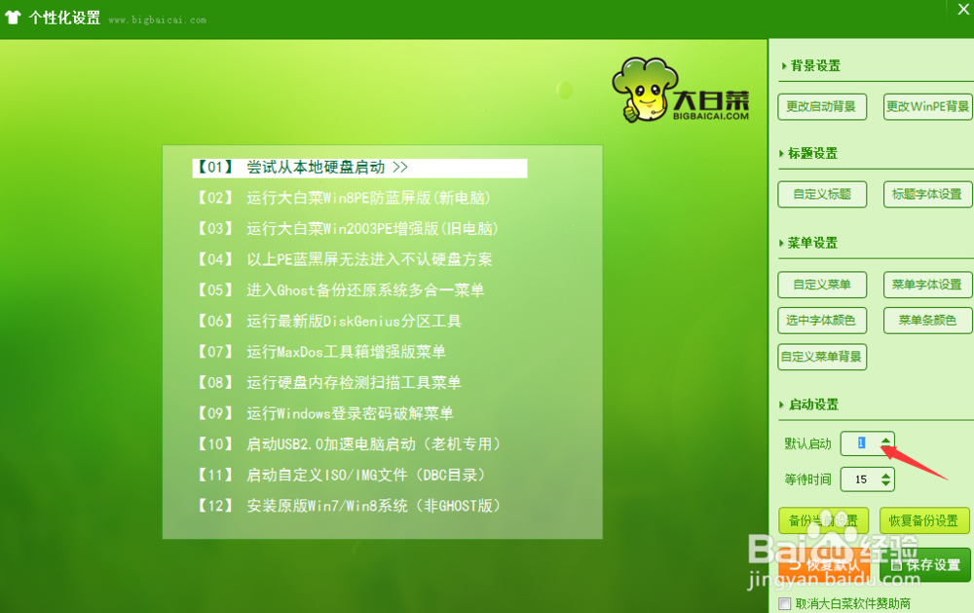974x613 pixels.
Task: Open the 菜单条颜色 color picker
Action: (x=926, y=320)
